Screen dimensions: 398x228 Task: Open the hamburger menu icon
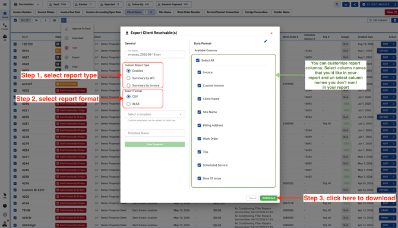[5, 4]
